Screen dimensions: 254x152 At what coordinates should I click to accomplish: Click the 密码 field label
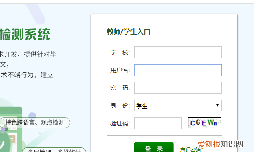pos(120,88)
